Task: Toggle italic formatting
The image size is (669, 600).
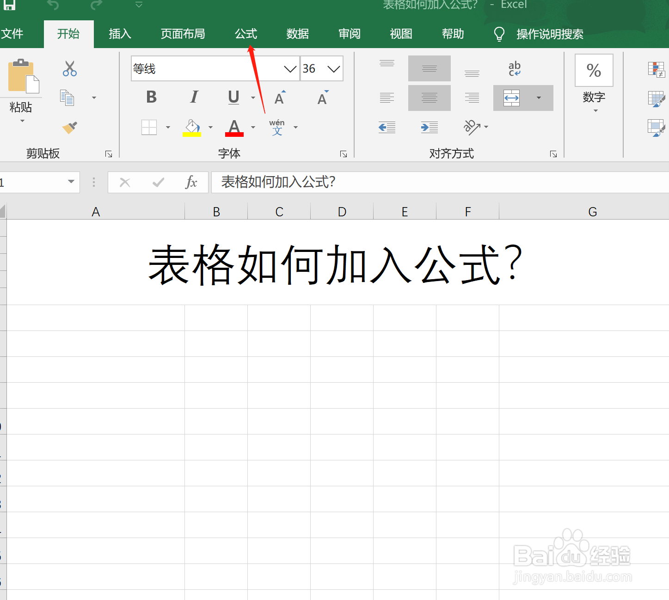Action: click(194, 97)
